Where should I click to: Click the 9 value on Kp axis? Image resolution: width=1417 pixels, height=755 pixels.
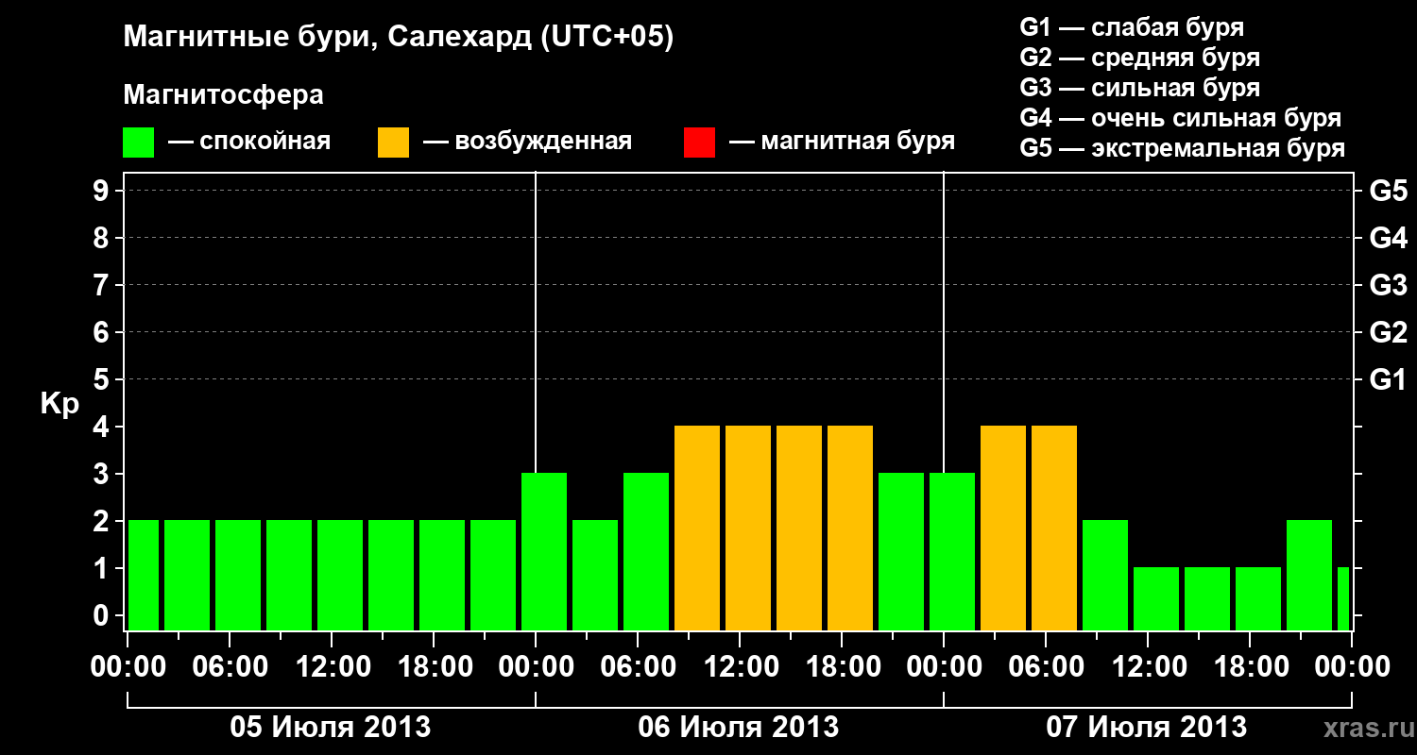[103, 191]
